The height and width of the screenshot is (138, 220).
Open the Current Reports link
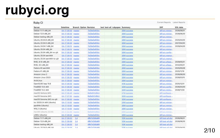(164, 22)
